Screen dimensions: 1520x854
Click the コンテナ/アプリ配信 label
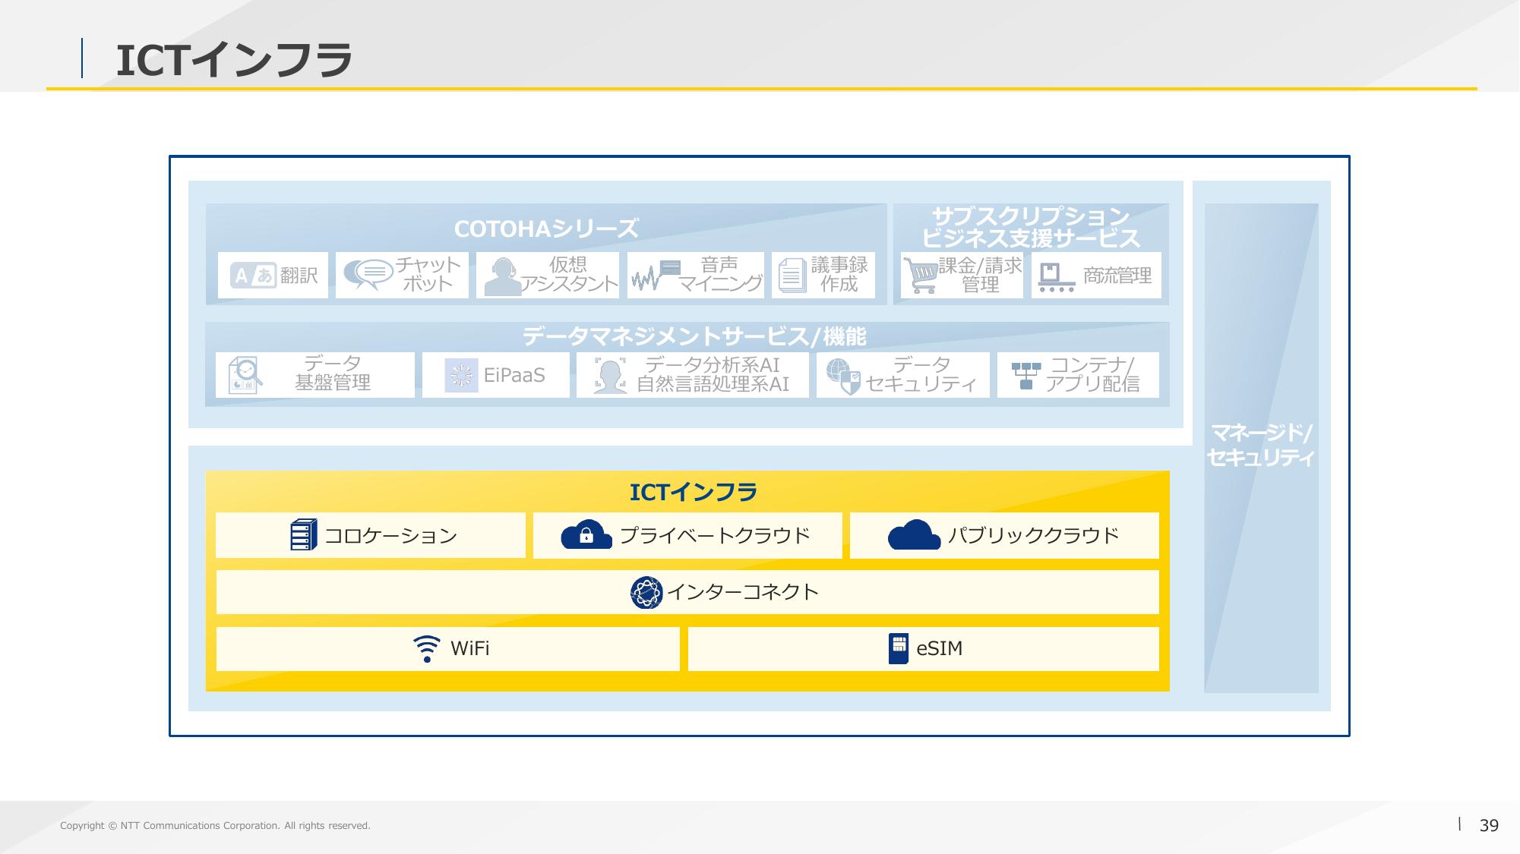[1092, 374]
